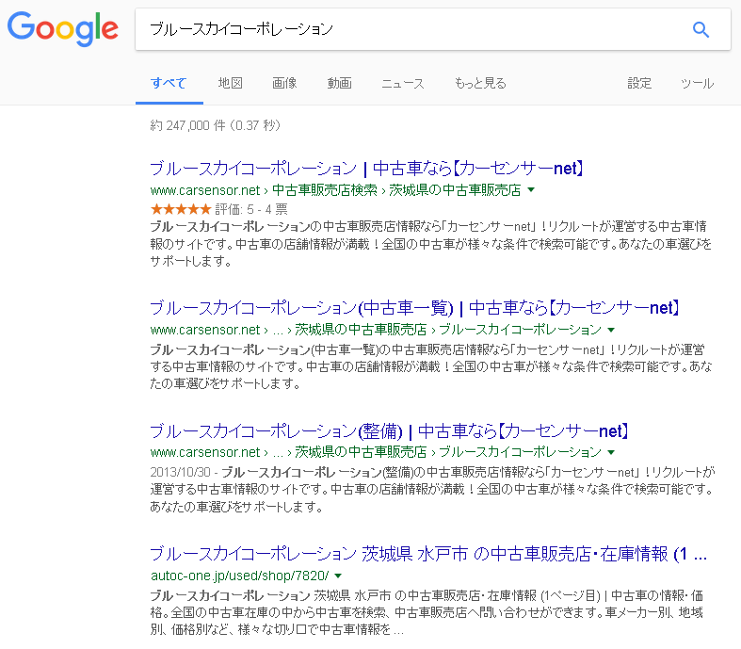Open the ニュース tab

click(402, 83)
